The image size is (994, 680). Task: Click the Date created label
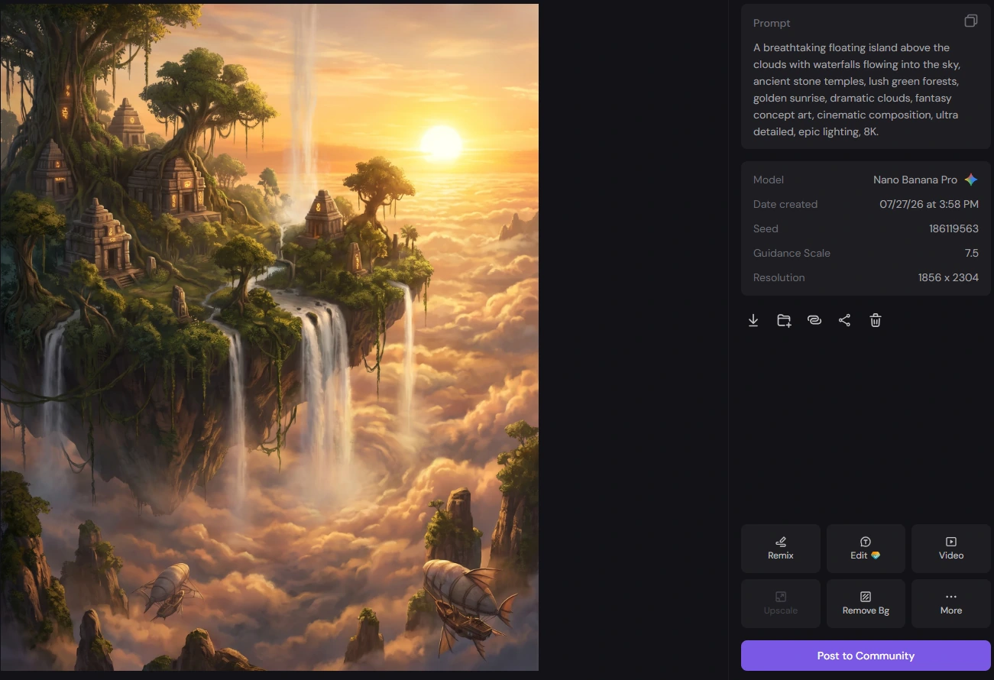(785, 204)
